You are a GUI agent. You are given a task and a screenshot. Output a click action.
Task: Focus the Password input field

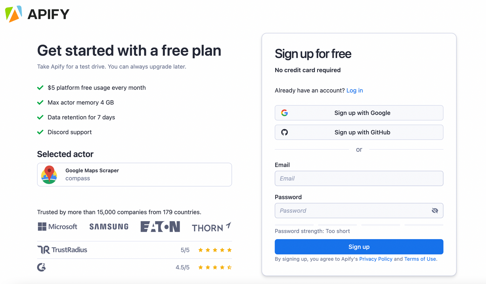point(352,211)
